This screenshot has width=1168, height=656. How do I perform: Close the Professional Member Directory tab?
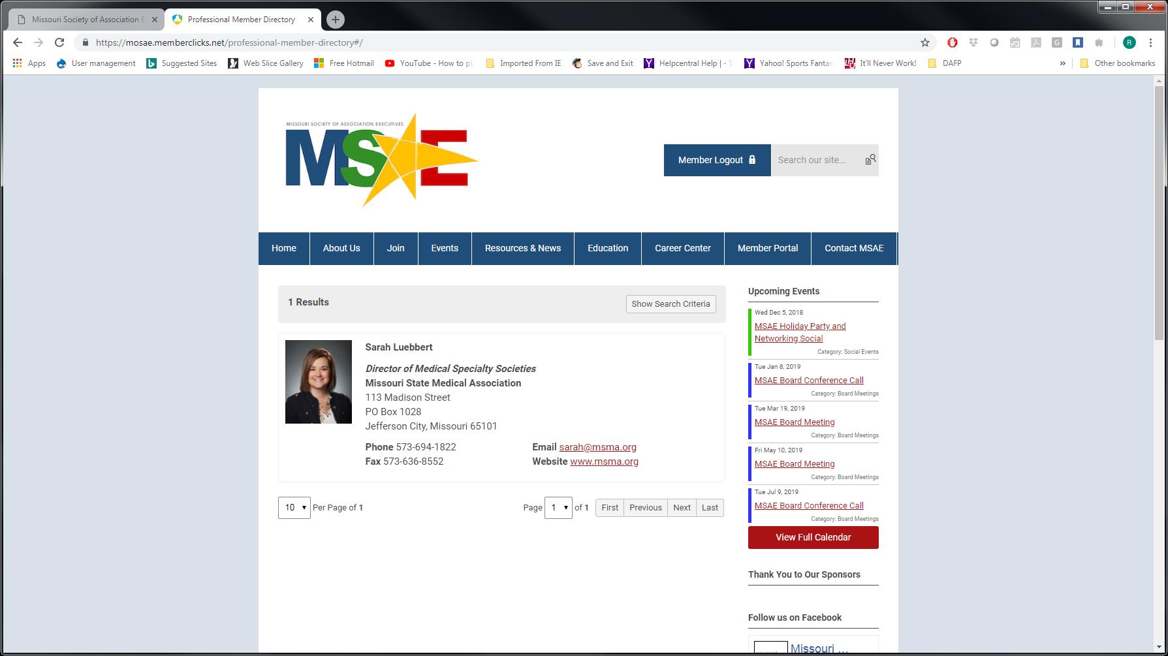point(311,20)
